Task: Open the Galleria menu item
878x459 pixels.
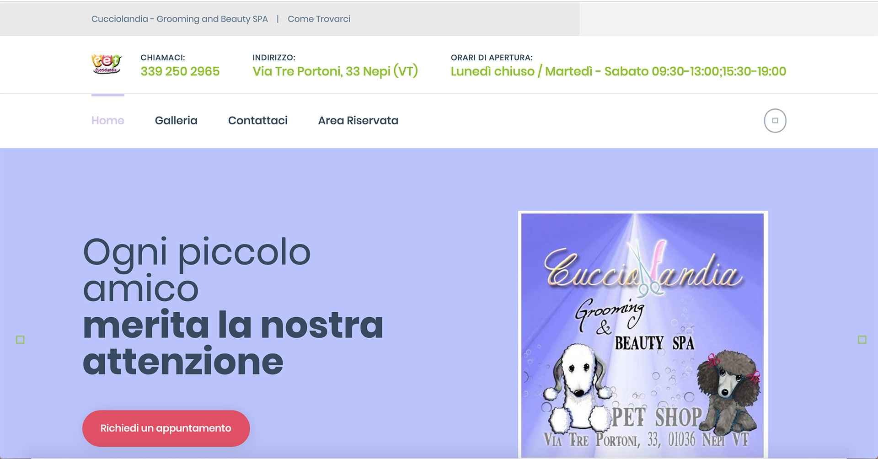Action: coord(176,121)
